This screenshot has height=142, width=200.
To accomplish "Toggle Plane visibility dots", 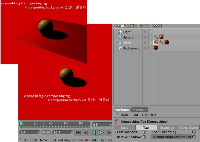I will pyautogui.click(x=148, y=43).
